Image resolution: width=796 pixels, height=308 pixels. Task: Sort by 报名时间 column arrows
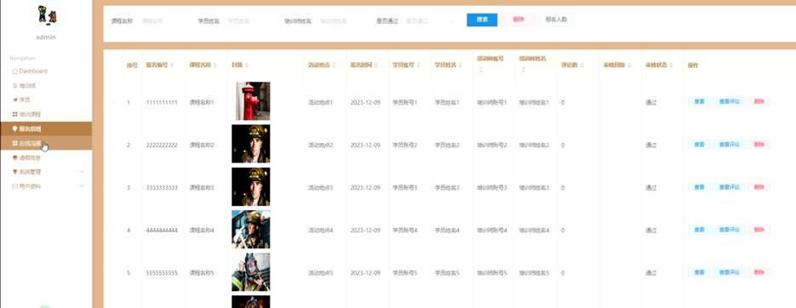376,66
